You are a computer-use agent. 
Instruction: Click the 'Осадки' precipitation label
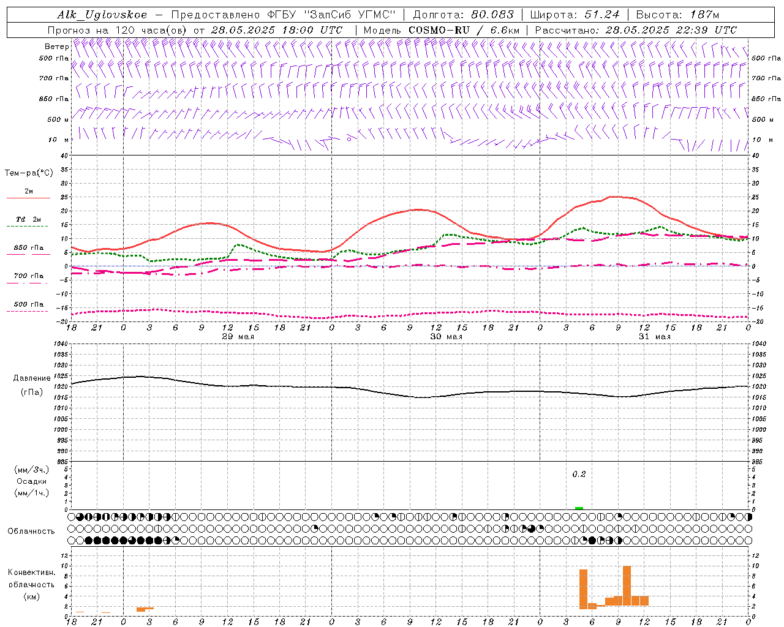pyautogui.click(x=32, y=481)
